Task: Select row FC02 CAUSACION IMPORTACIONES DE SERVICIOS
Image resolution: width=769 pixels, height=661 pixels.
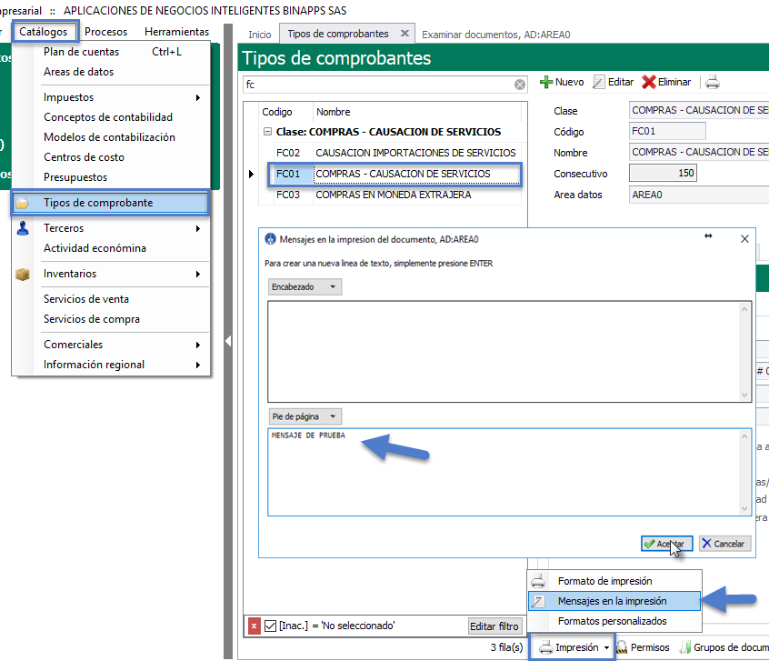Action: pos(396,153)
